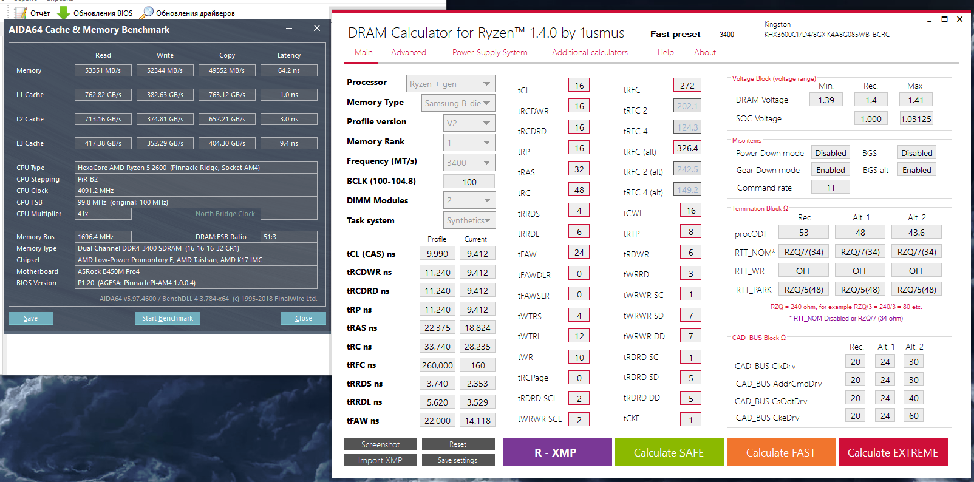Image resolution: width=974 pixels, height=482 pixels.
Task: Open the Task system dropdown showing Synthetics
Action: (469, 220)
